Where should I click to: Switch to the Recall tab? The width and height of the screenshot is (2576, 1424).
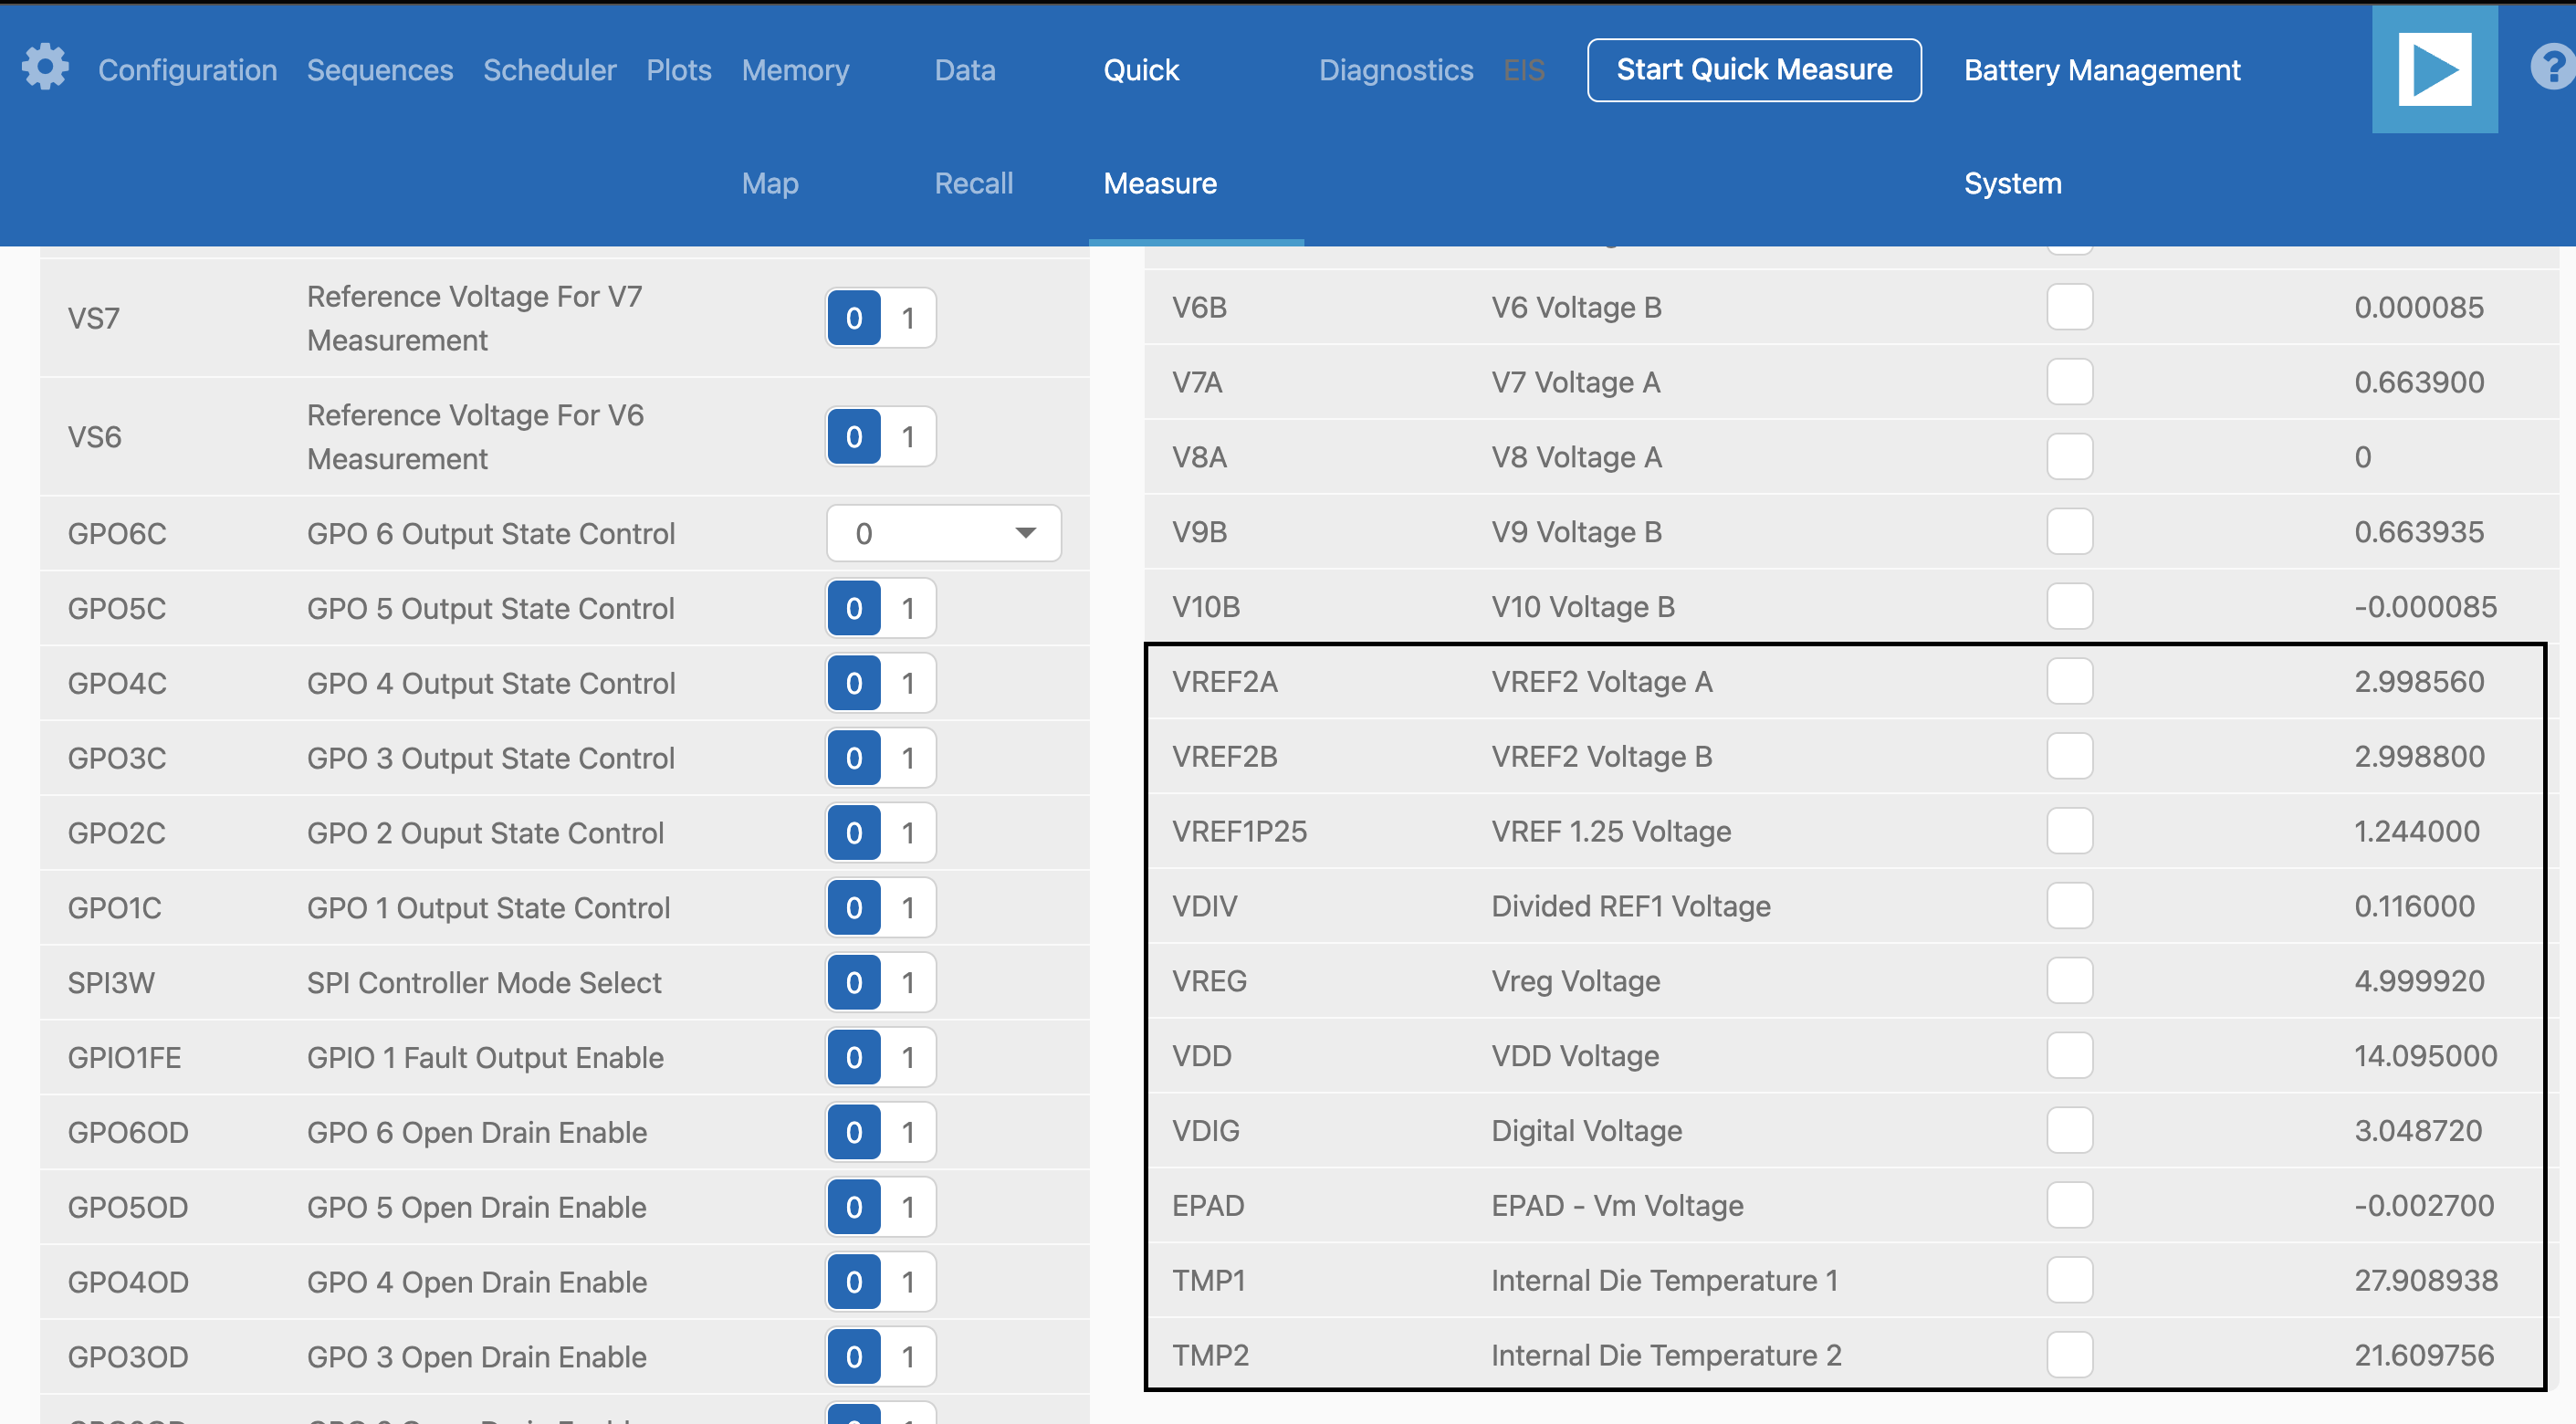tap(973, 183)
